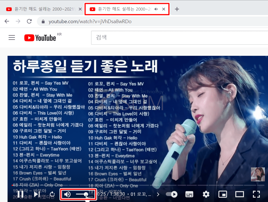Image resolution: width=268 pixels, height=202 pixels.
Task: Mute video with speaker icon
Action: click(67, 194)
